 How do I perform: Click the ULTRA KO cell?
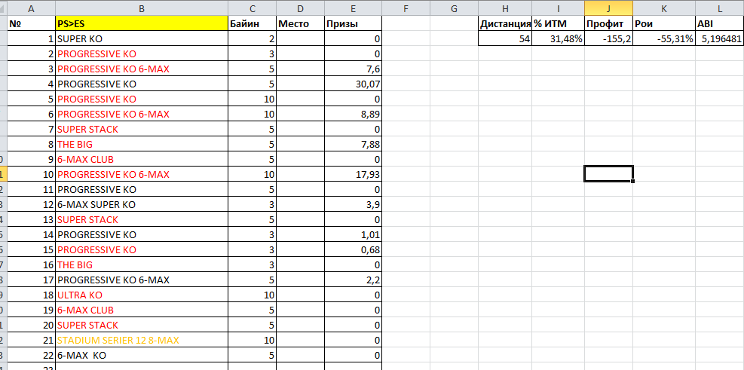pyautogui.click(x=142, y=295)
